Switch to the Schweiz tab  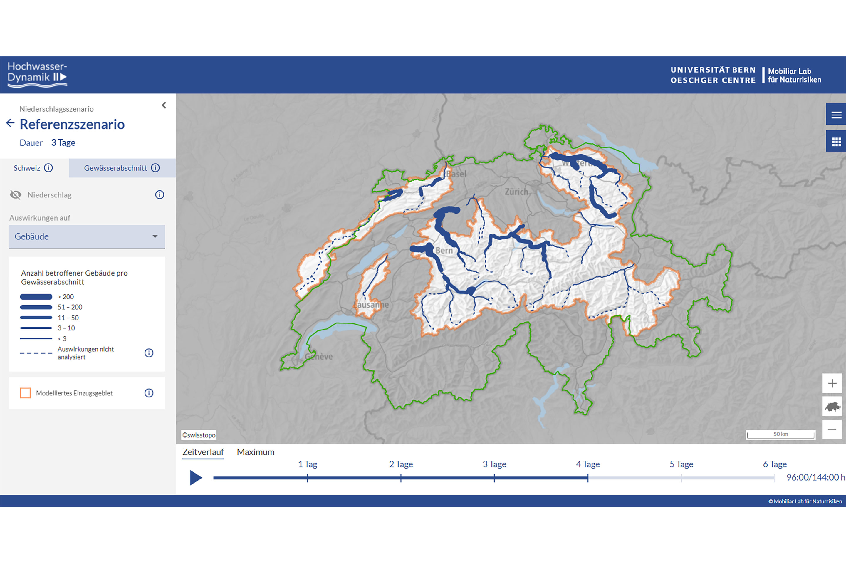click(27, 168)
